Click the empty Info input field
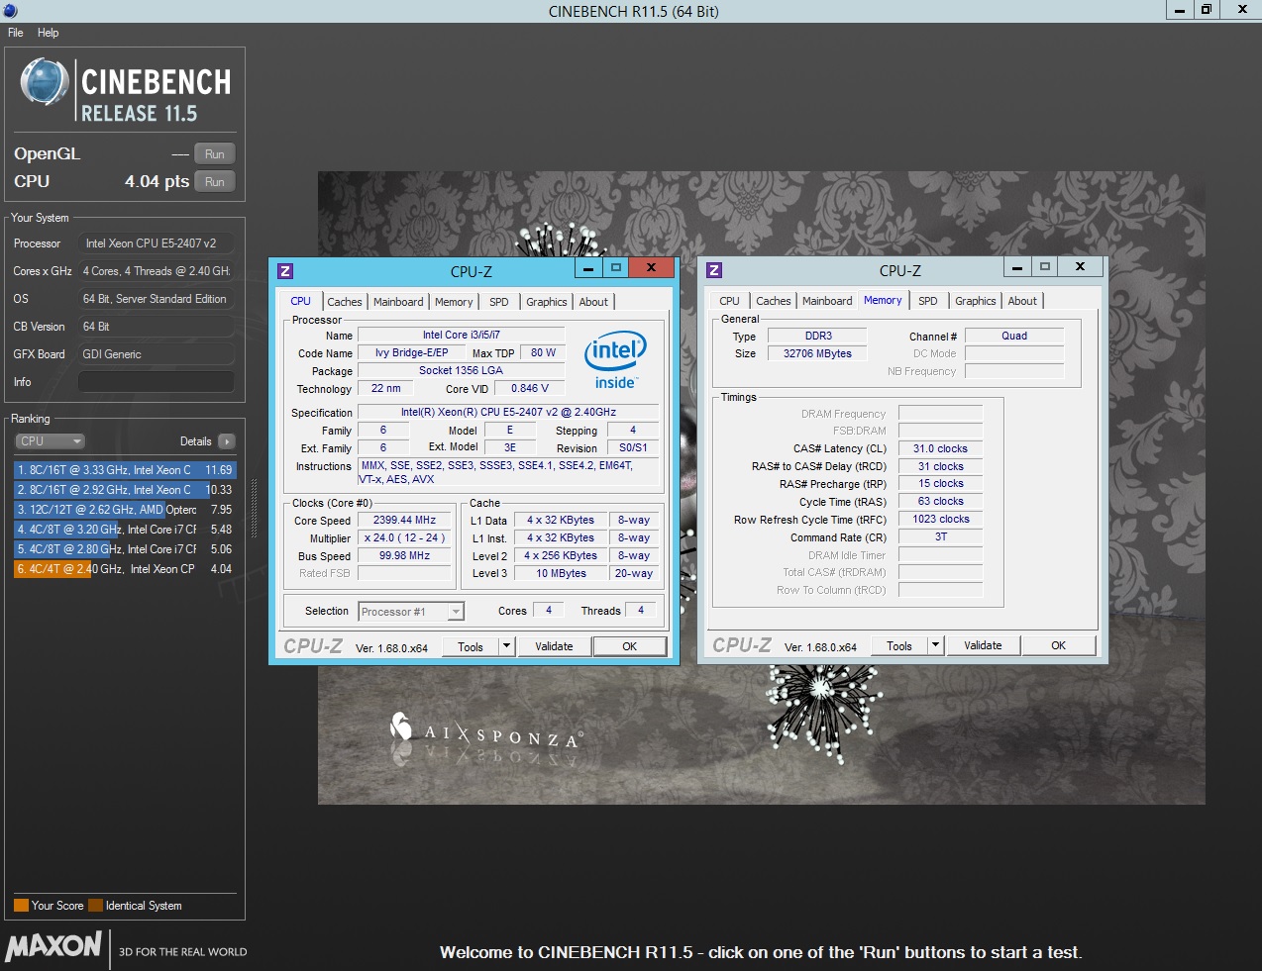 pos(157,382)
